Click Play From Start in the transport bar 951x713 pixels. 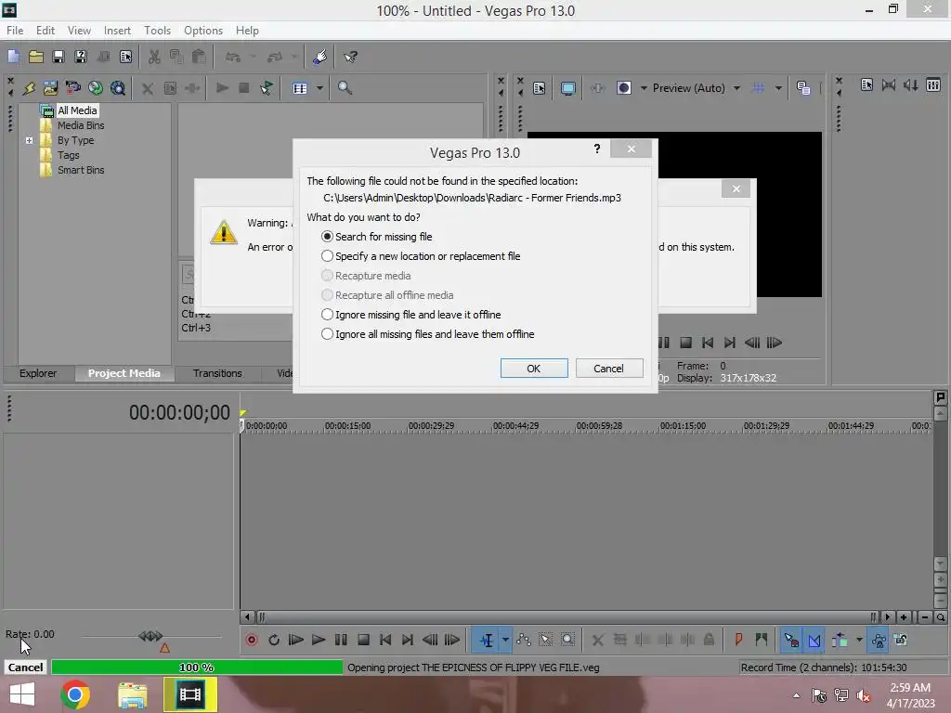296,640
